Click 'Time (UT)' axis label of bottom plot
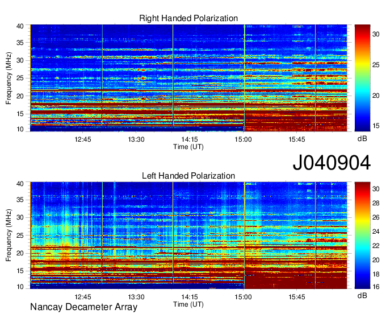This screenshot has width=386, height=314. pos(188,304)
